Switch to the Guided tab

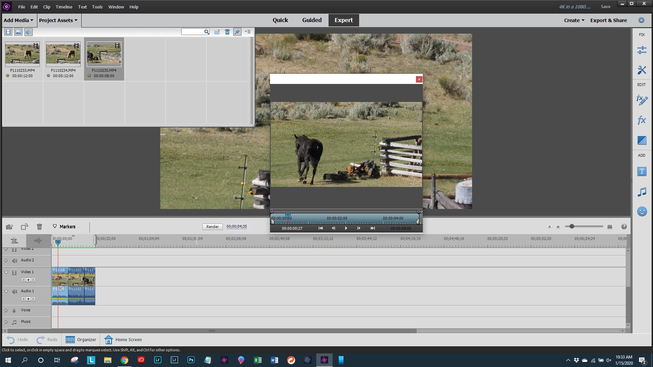[x=312, y=20]
